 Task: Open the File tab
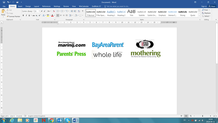click(4, 6)
